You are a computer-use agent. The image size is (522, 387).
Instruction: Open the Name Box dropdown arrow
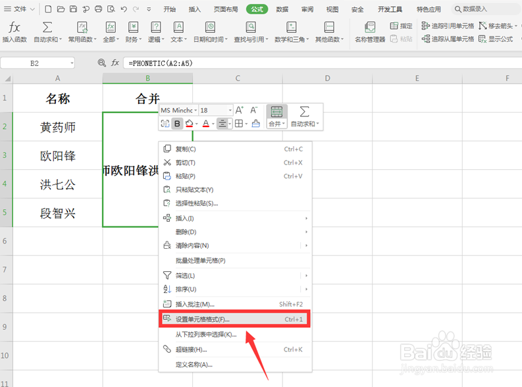72,63
